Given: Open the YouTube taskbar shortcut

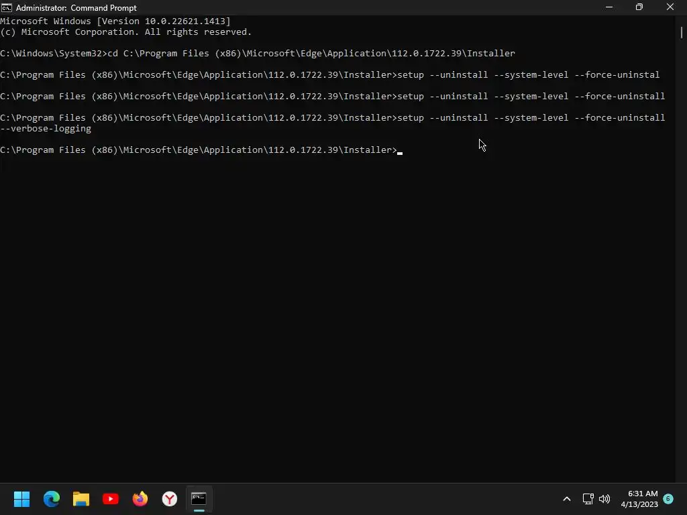Looking at the screenshot, I should [x=111, y=499].
